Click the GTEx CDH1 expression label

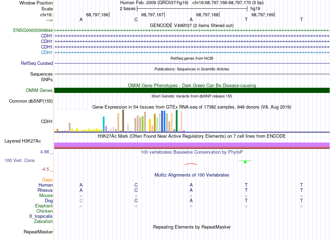pyautogui.click(x=47, y=121)
